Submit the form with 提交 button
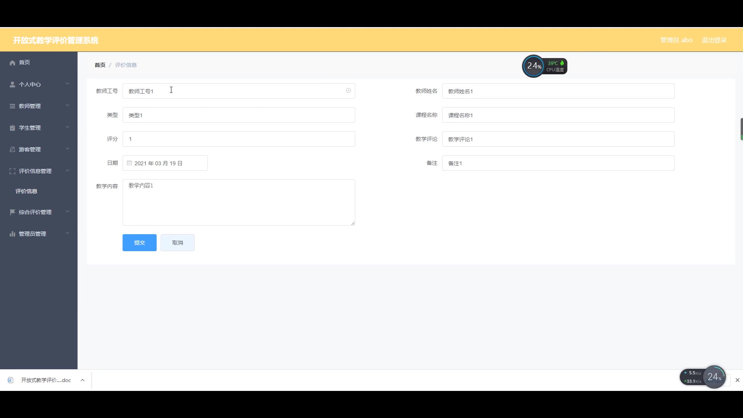743x418 pixels. [x=139, y=243]
